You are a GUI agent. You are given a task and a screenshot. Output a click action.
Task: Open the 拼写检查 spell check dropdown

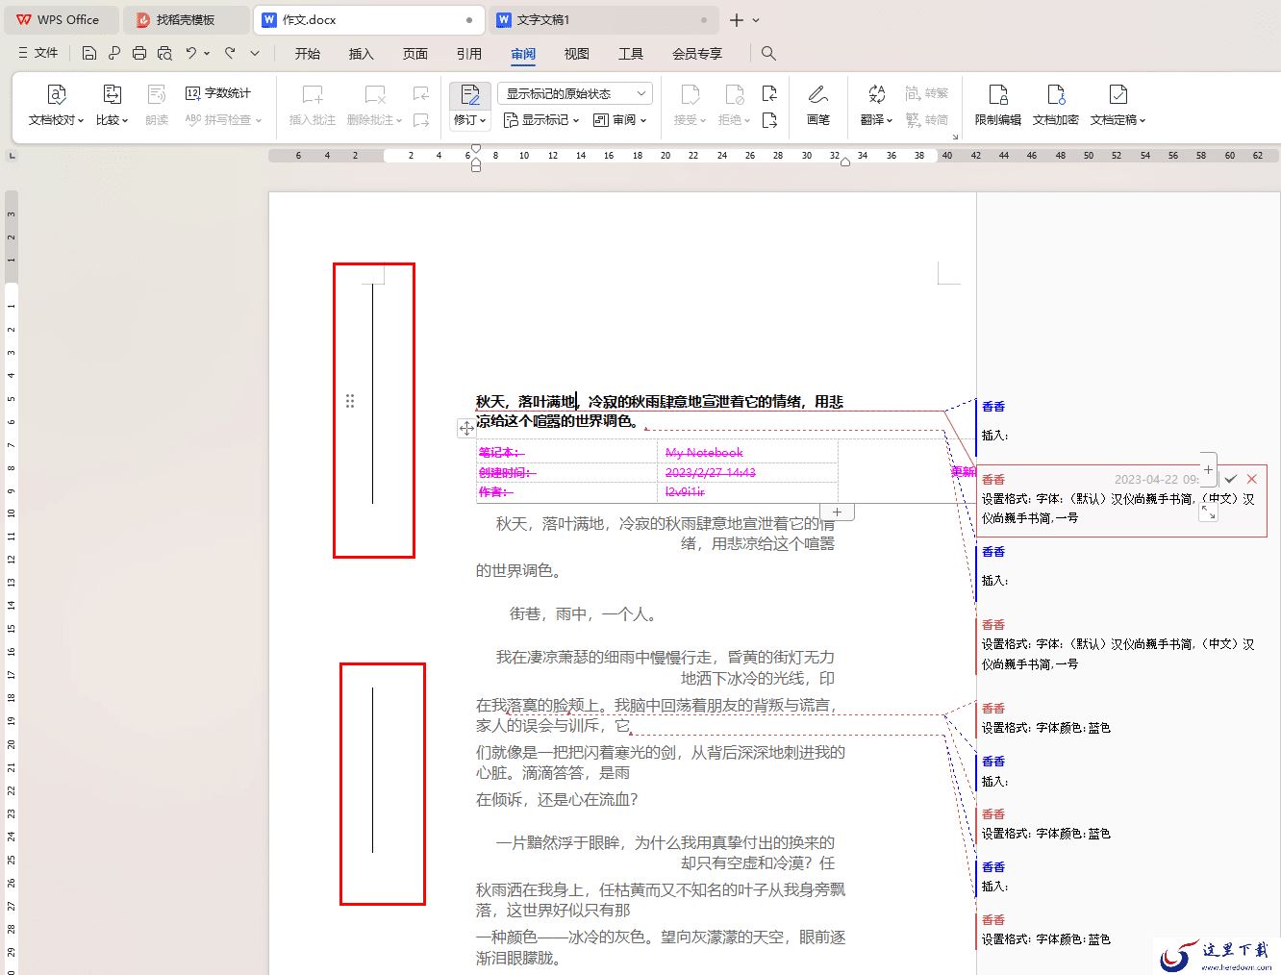pos(223,120)
